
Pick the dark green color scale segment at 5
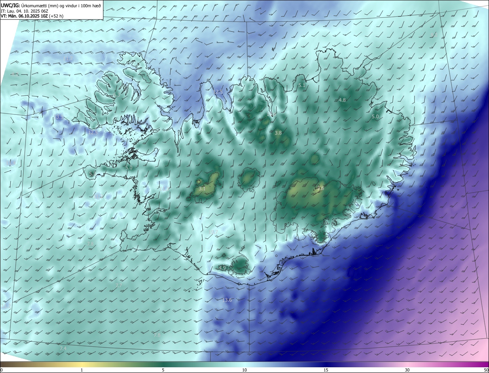point(163,365)
